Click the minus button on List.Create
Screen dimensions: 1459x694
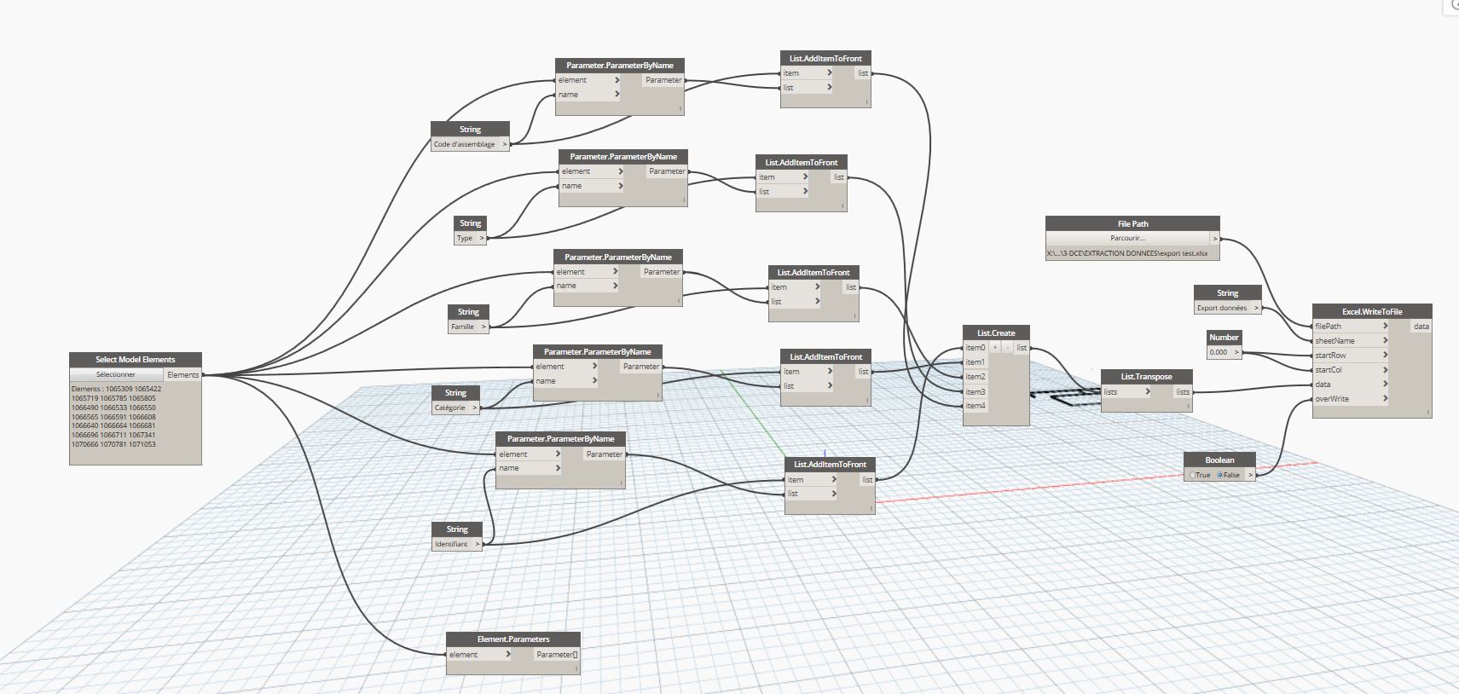[1007, 348]
